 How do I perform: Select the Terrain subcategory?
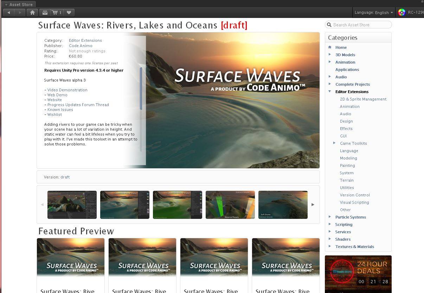(347, 180)
